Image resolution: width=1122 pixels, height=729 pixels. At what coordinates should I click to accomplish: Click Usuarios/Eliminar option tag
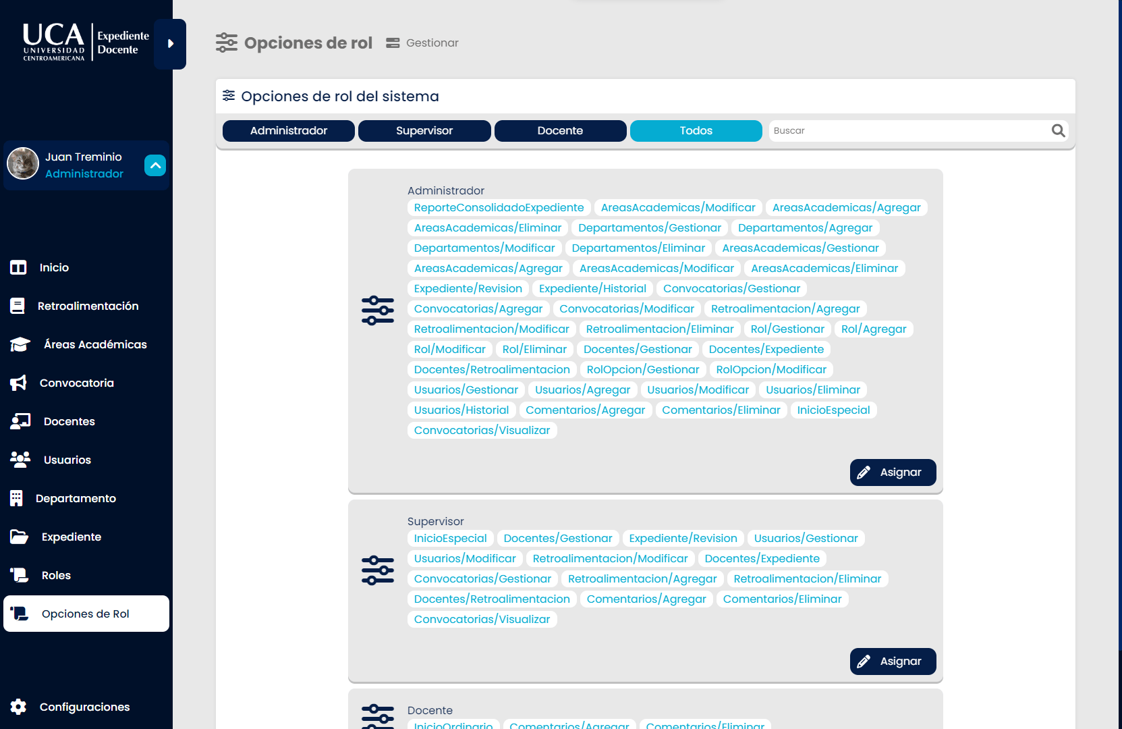[813, 390]
